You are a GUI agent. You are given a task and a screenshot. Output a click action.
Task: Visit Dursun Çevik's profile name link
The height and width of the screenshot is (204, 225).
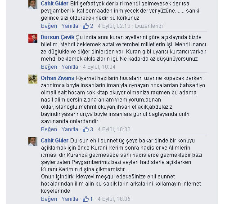(58, 37)
